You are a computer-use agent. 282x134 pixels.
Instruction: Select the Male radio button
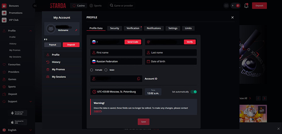[x=106, y=70]
